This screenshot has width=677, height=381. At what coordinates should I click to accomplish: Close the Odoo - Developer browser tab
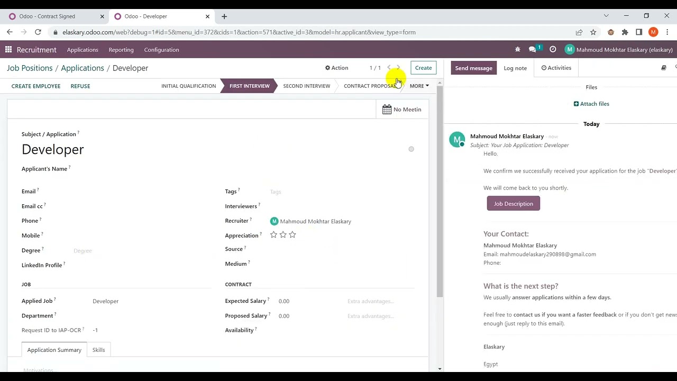[x=207, y=16]
